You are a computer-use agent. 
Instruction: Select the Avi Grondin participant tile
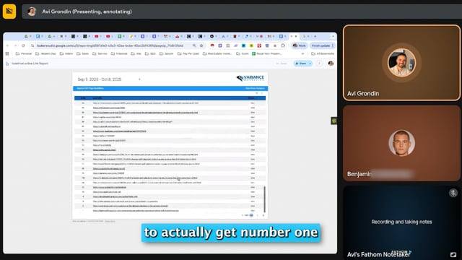click(401, 63)
